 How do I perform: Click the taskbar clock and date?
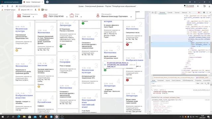[x=202, y=117]
